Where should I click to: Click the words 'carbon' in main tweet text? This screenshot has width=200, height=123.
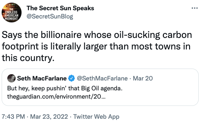coord(177,35)
